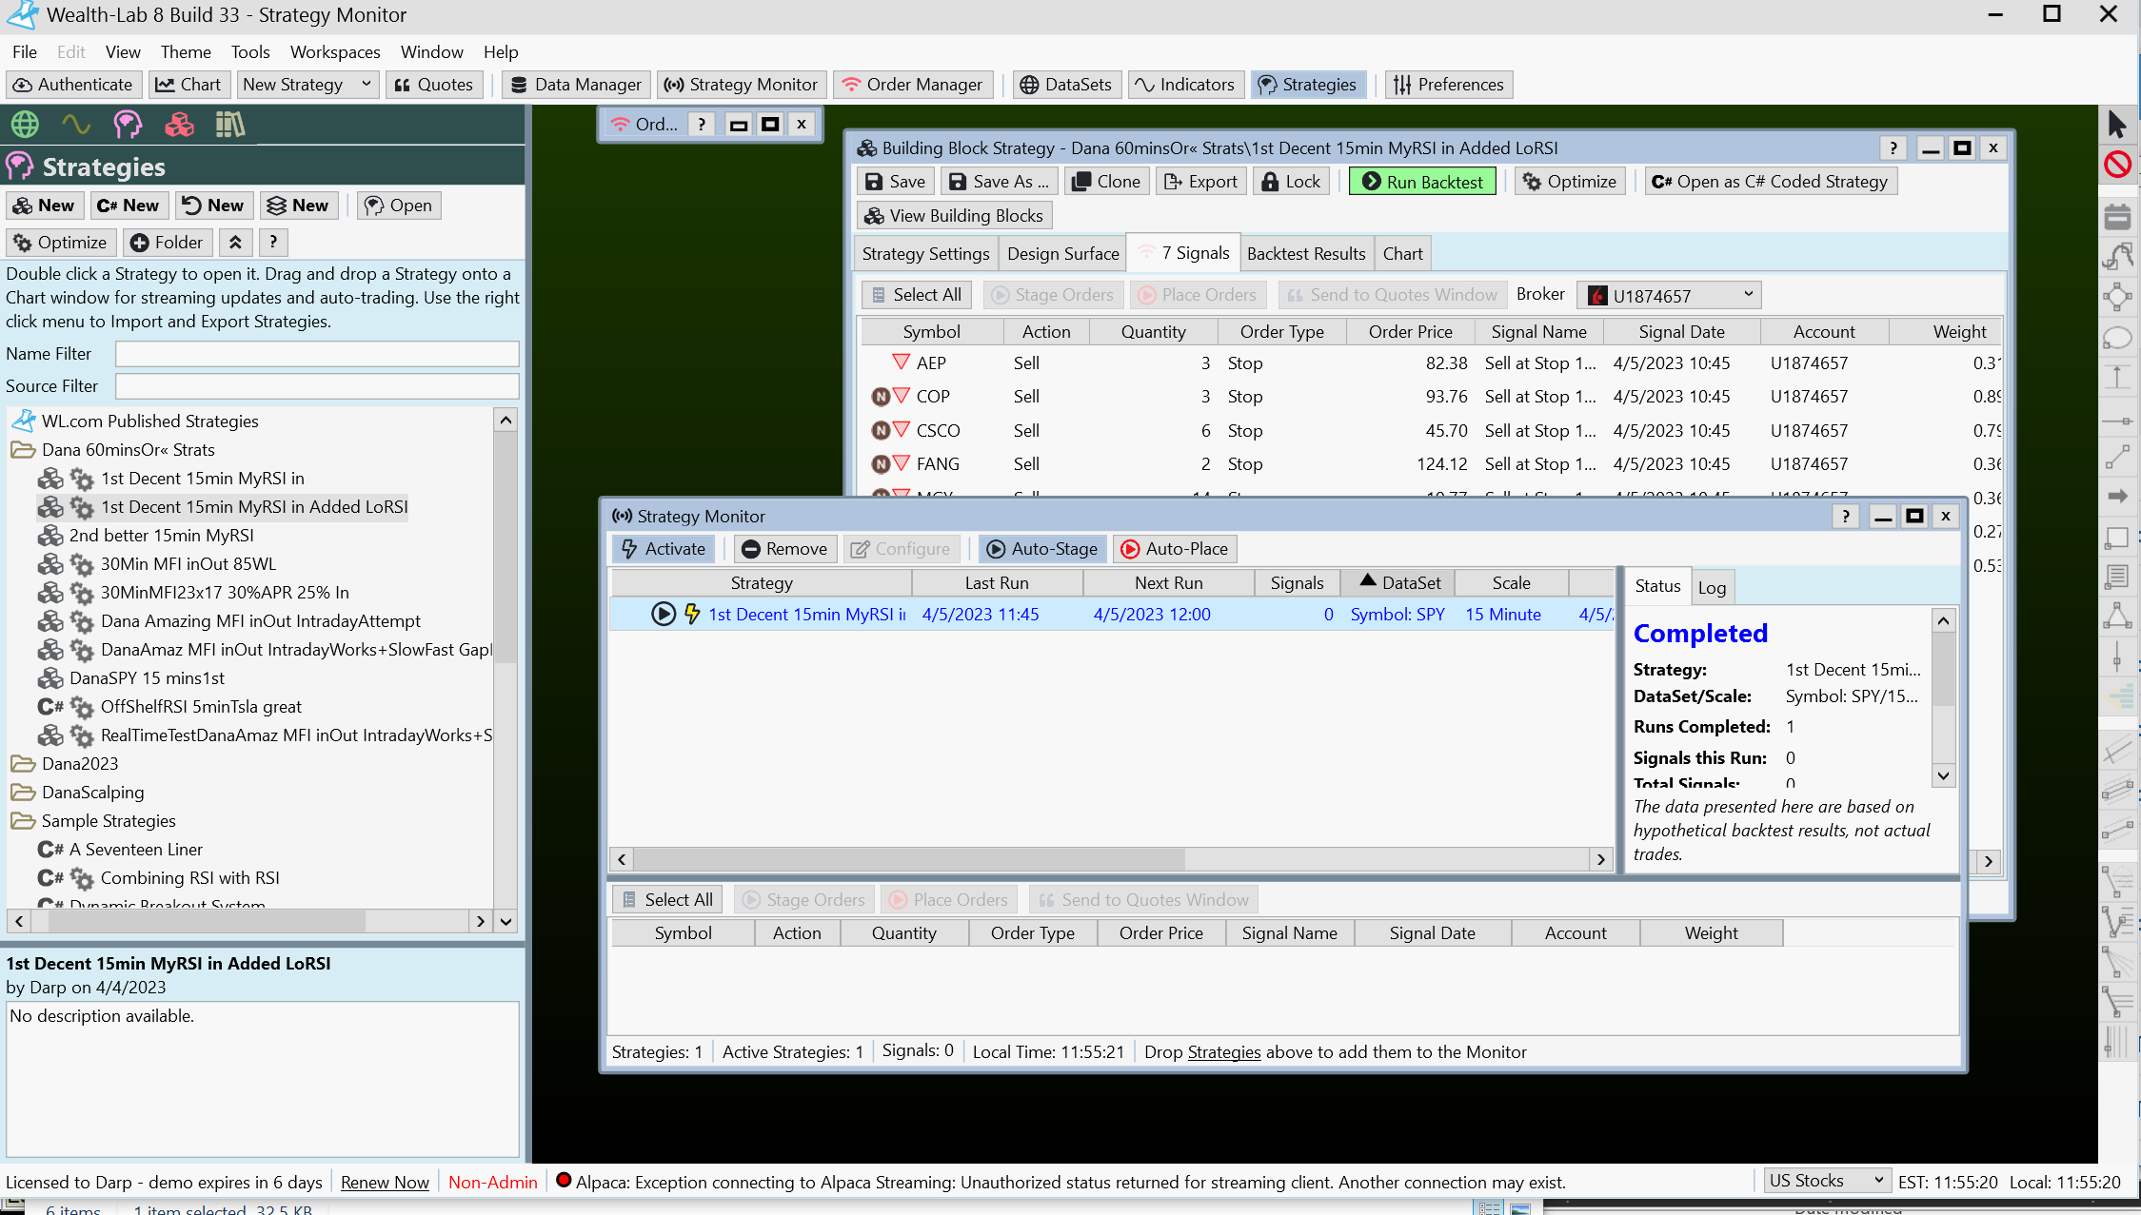Viewport: 2141px width, 1215px height.
Task: Open the red Building Blocks cubes icon
Action: point(179,125)
